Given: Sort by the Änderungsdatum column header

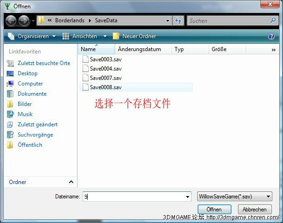Looking at the screenshot, I should (x=139, y=49).
